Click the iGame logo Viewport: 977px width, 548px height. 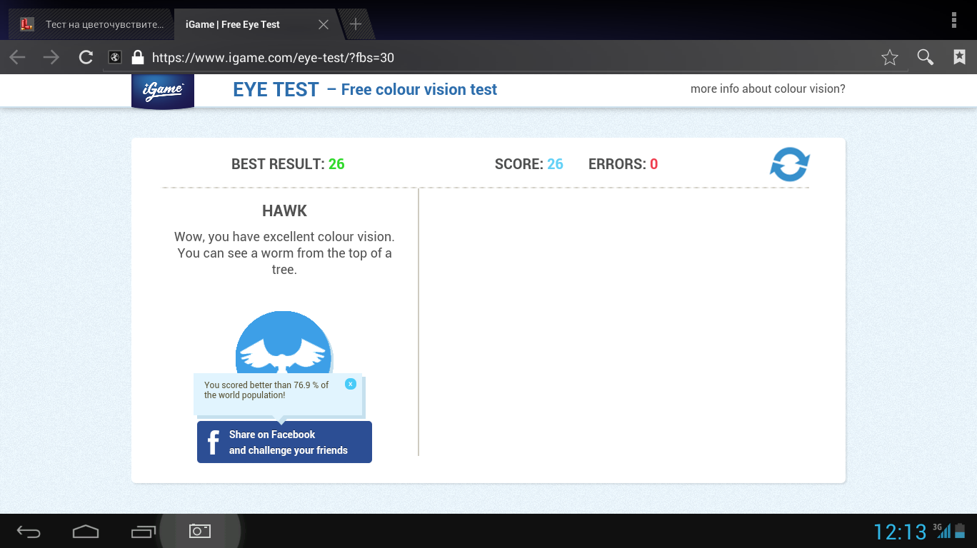click(x=163, y=91)
